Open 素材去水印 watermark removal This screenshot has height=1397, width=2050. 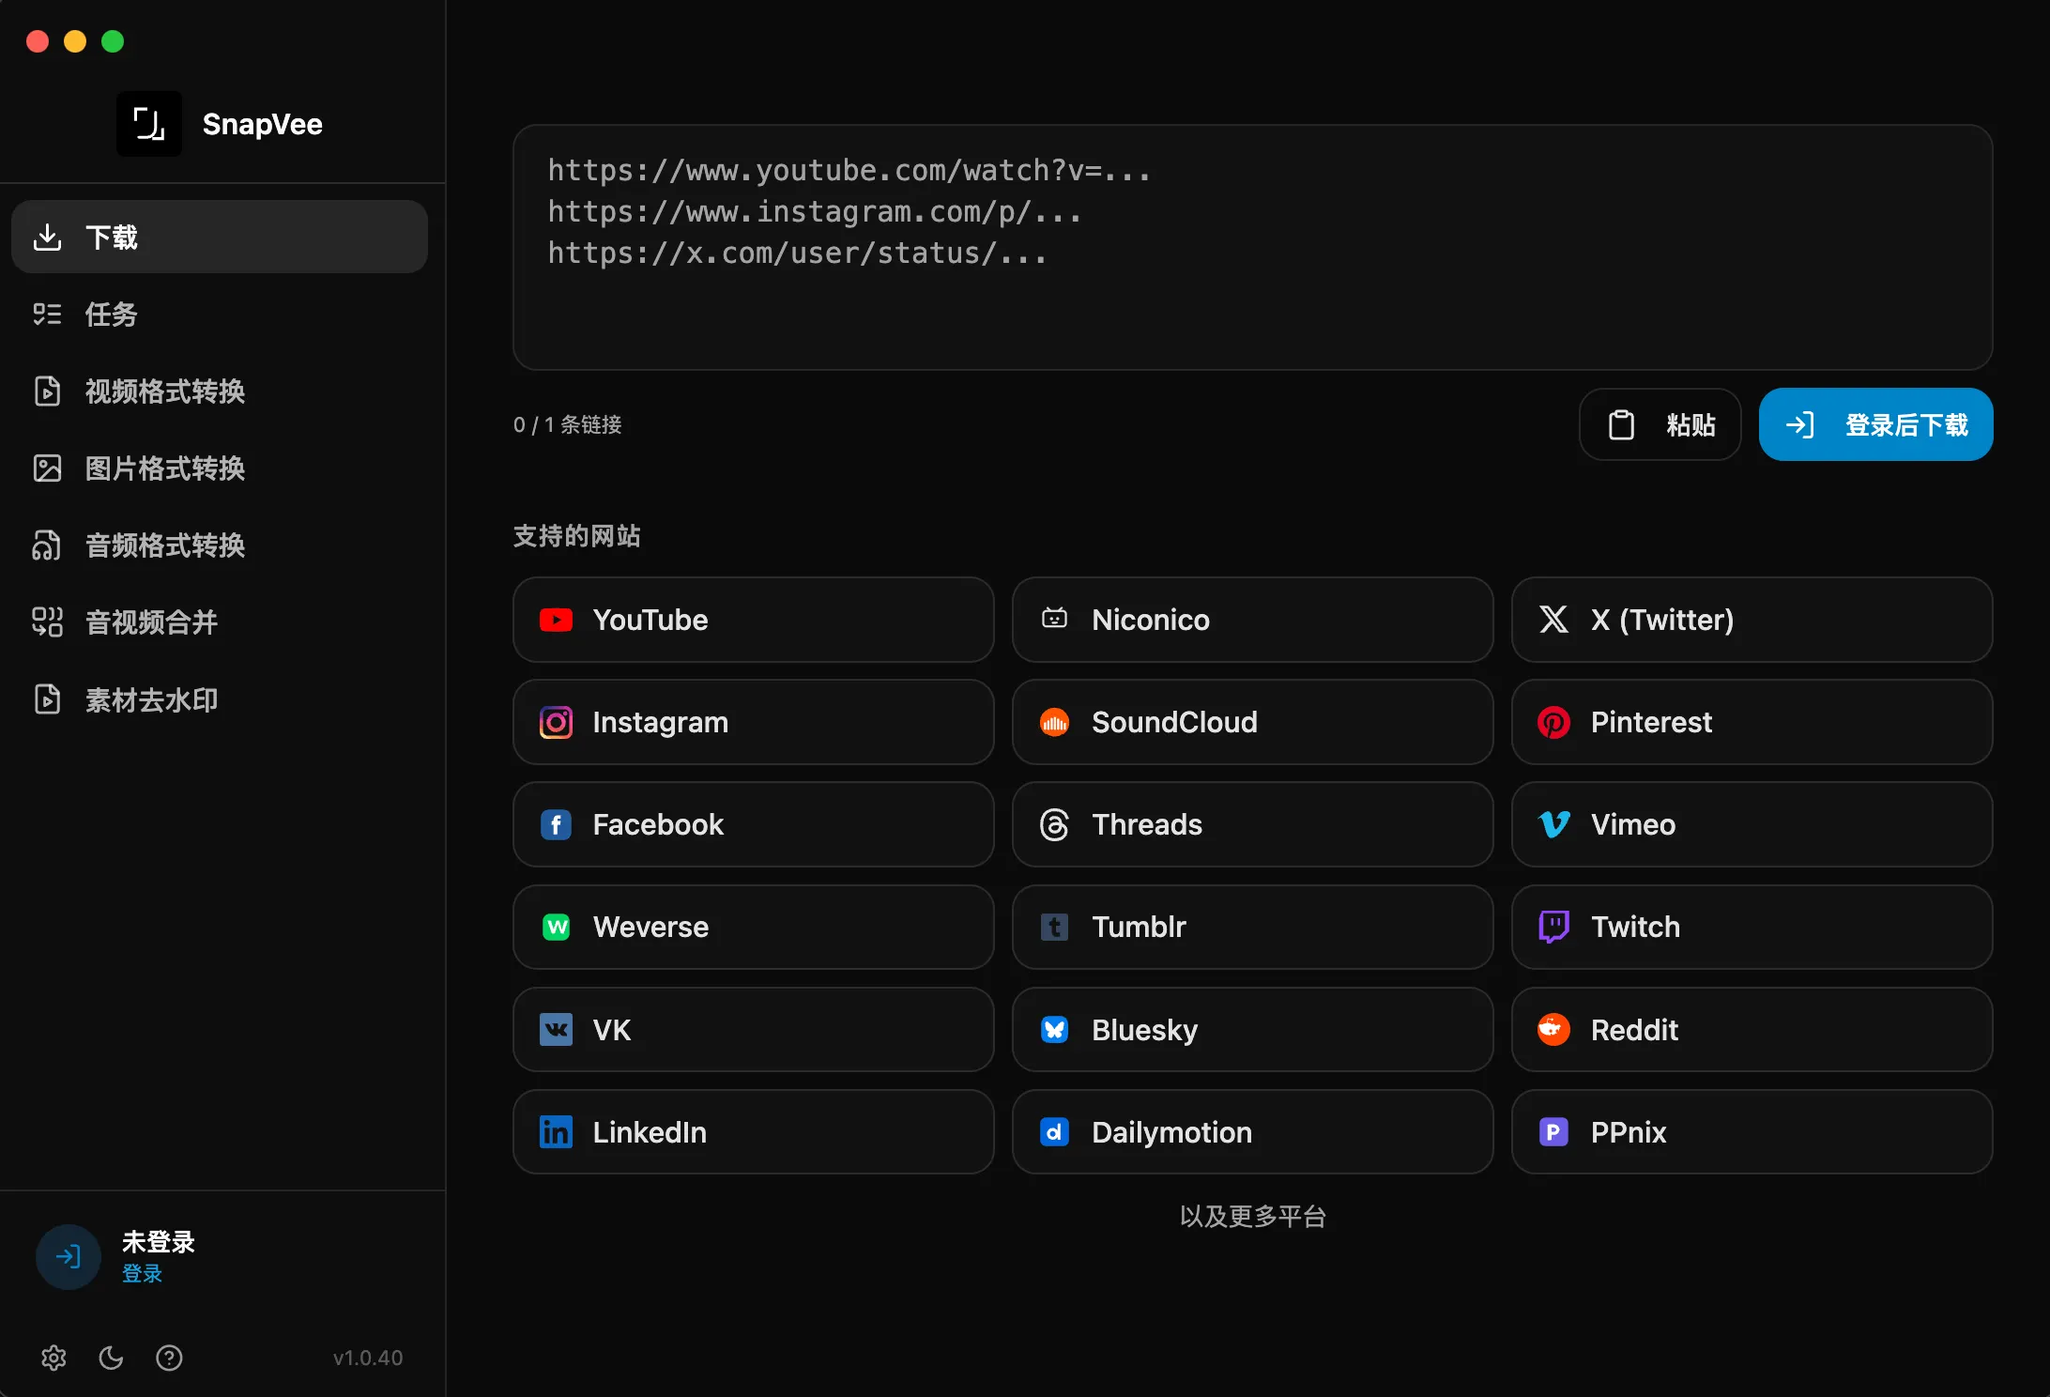220,699
